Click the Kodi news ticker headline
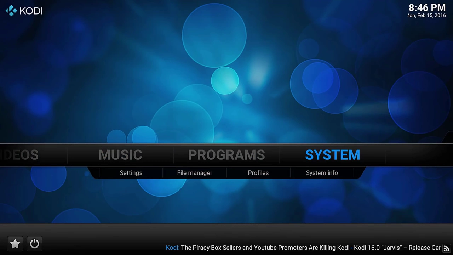453x255 pixels. (x=303, y=248)
